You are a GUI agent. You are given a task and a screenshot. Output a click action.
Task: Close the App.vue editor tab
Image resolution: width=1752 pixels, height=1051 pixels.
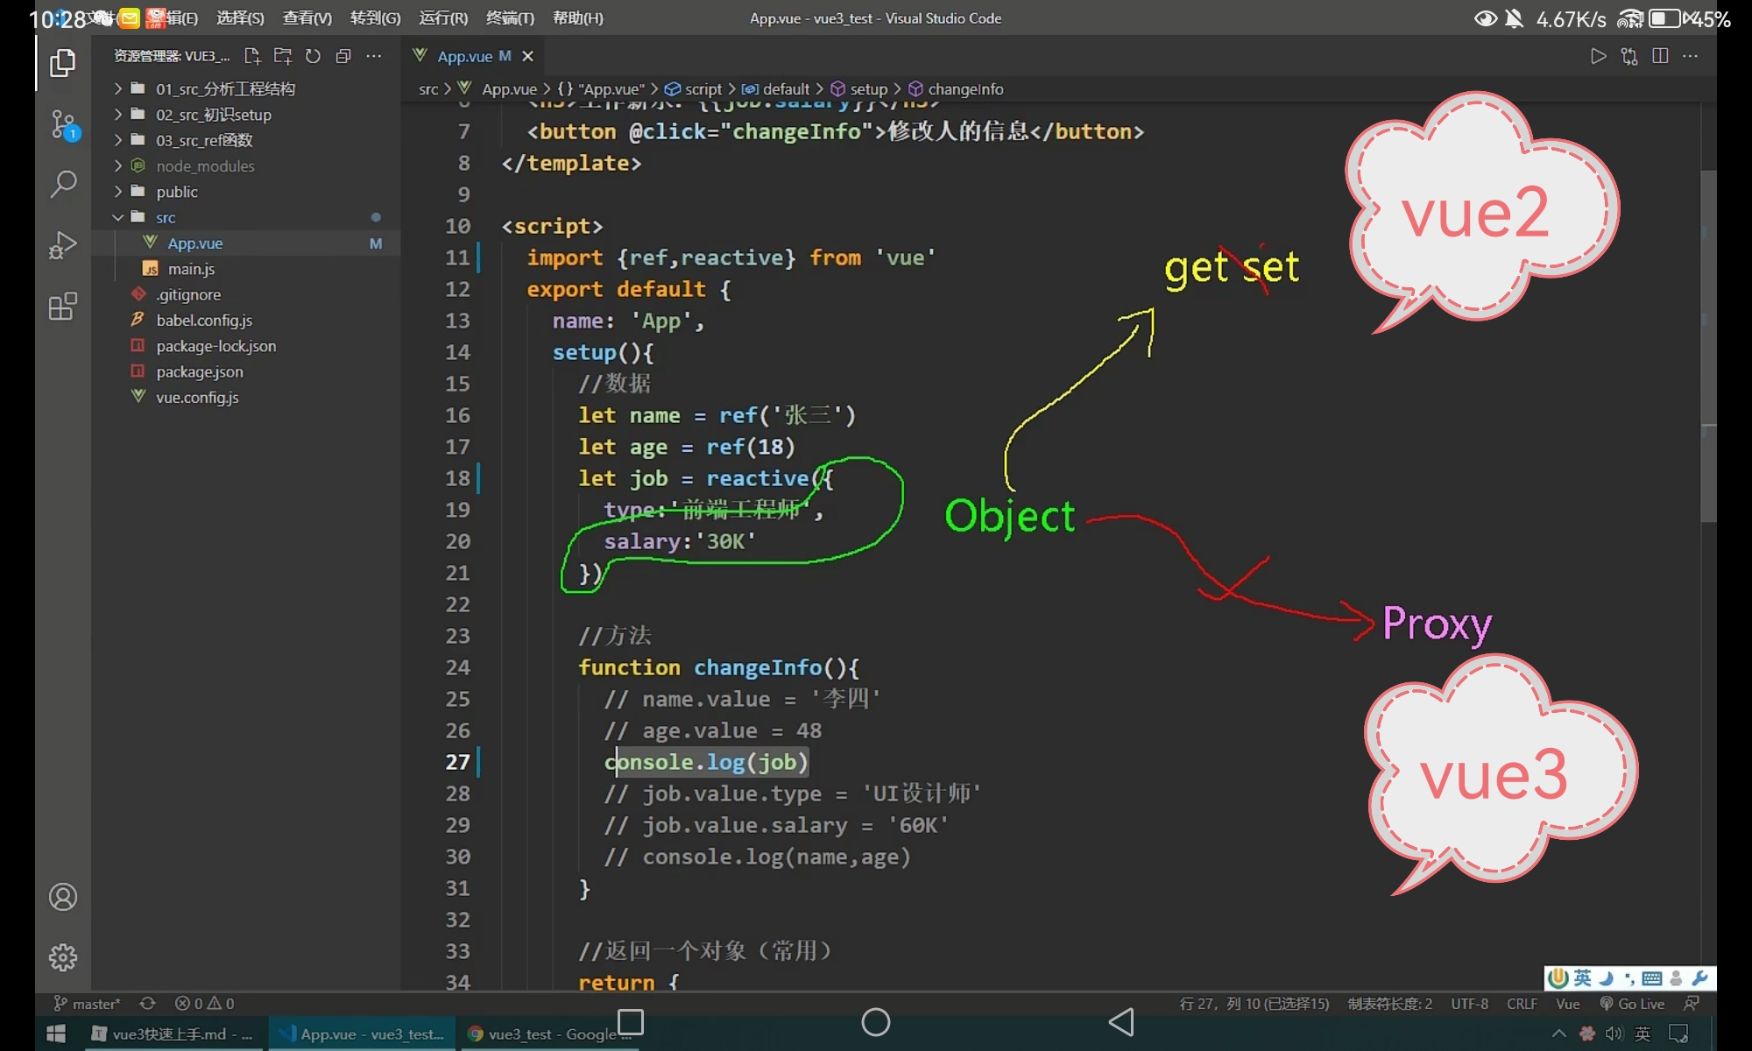point(527,56)
